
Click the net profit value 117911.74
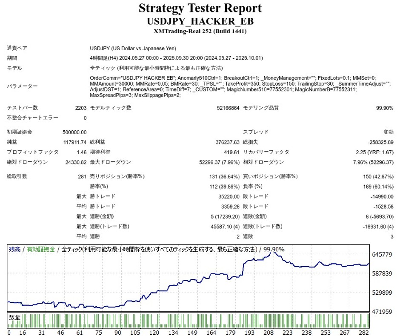tap(74, 142)
